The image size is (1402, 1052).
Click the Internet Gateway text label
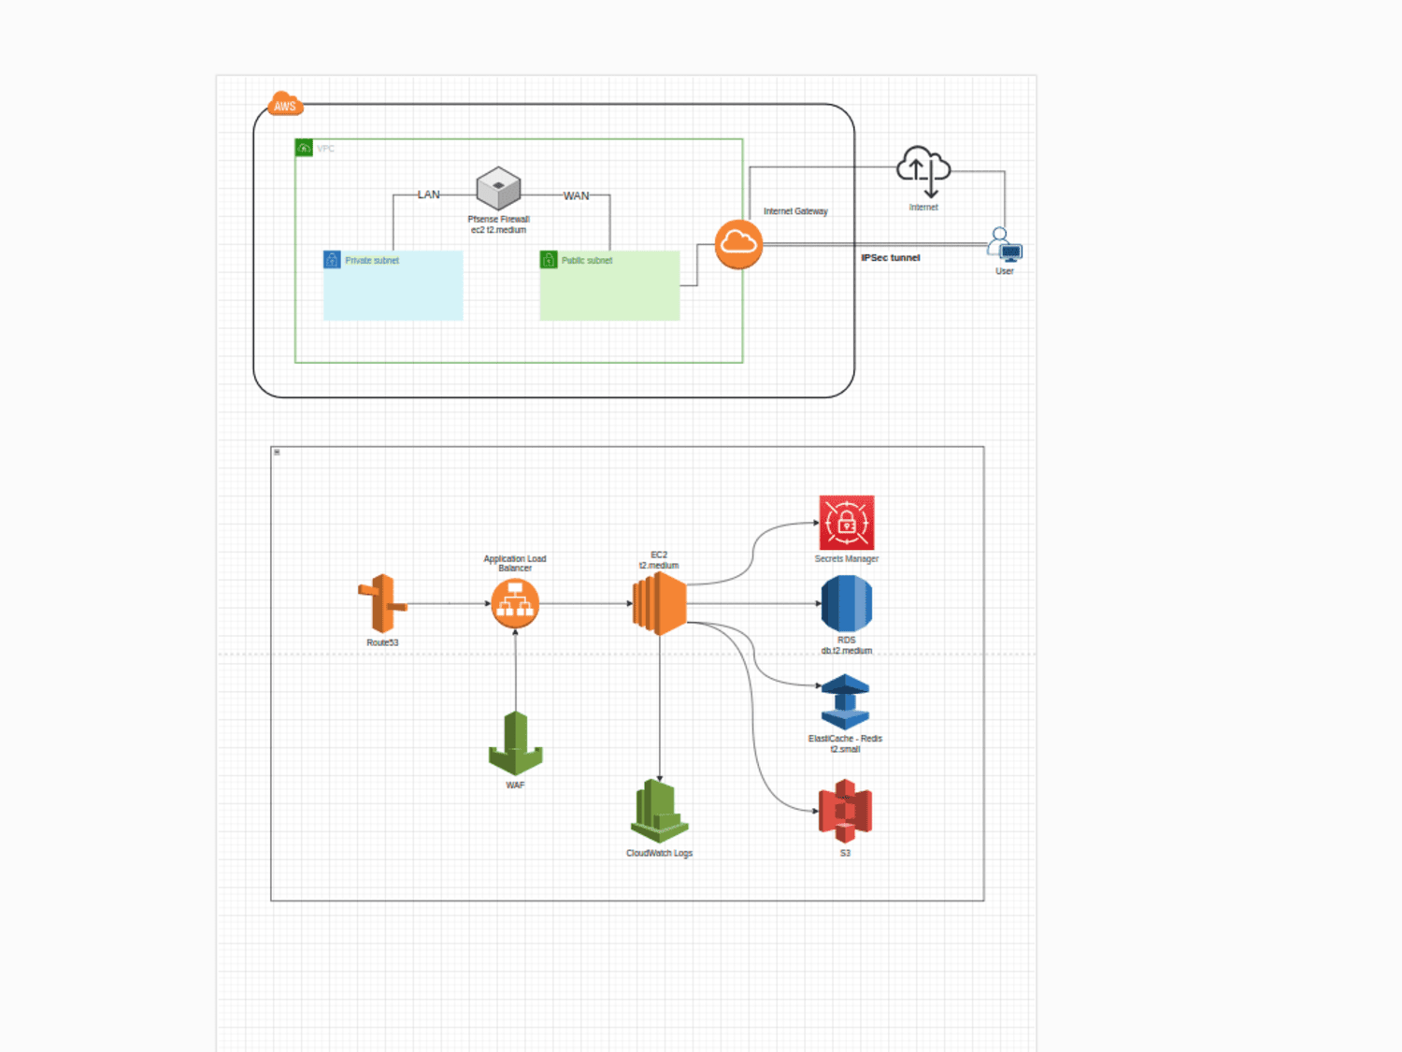click(795, 211)
